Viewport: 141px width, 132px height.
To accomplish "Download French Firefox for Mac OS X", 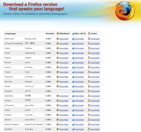I will [x=79, y=67].
